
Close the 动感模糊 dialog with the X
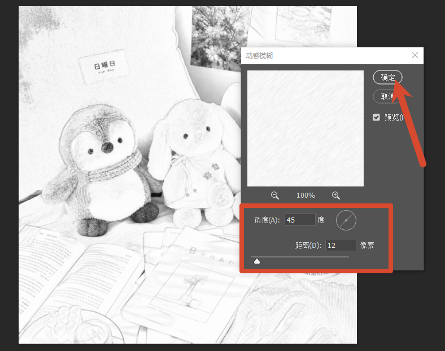coord(415,55)
